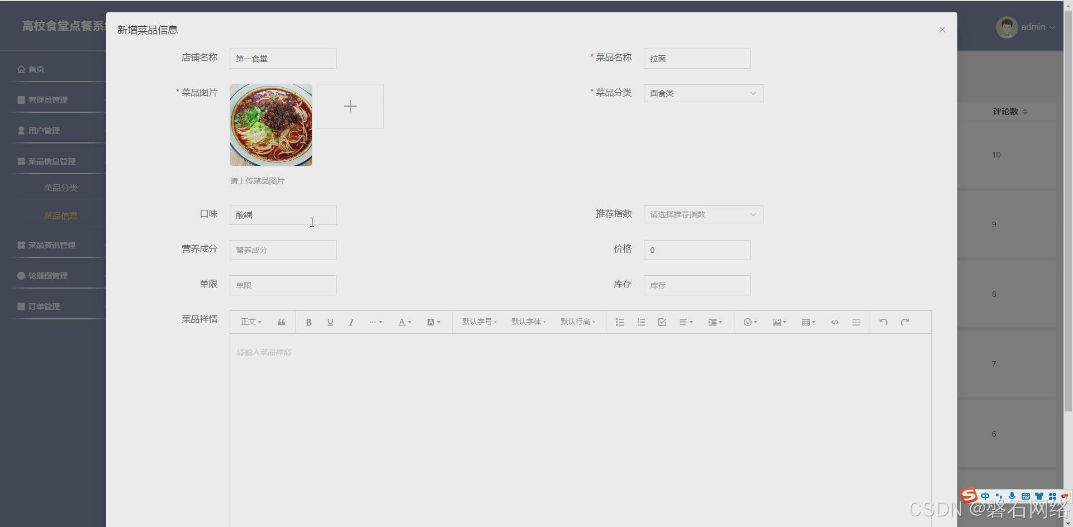Close the 新增菜品信息 dialog

(942, 30)
